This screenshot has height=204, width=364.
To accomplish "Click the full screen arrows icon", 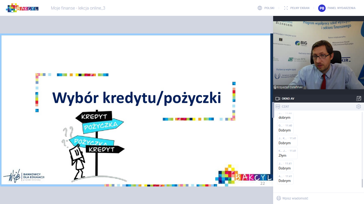I will (286, 8).
